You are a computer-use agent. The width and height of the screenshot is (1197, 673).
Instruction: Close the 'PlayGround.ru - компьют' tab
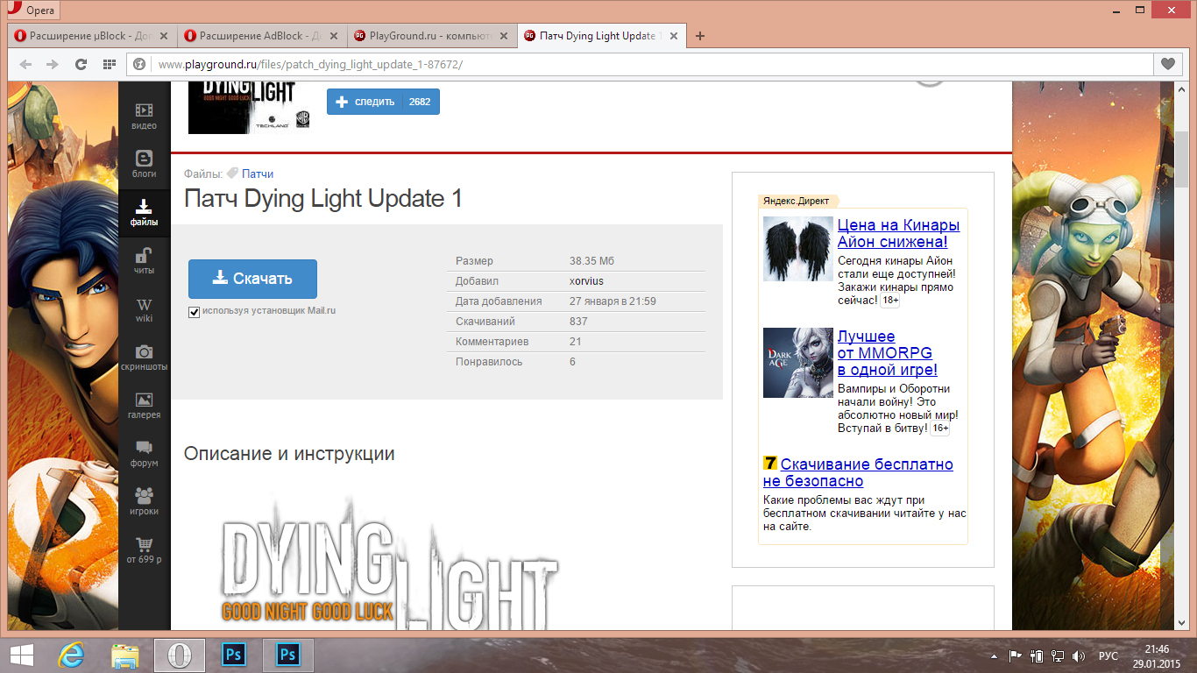pos(504,36)
